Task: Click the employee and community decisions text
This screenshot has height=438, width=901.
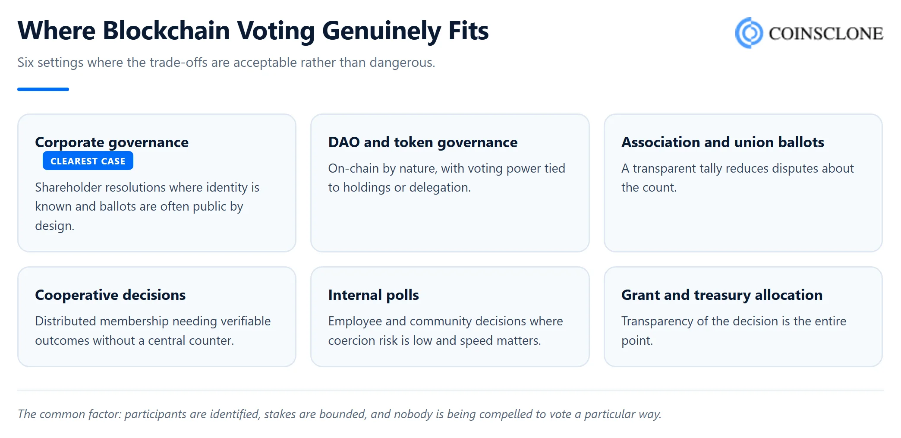Action: pyautogui.click(x=445, y=331)
